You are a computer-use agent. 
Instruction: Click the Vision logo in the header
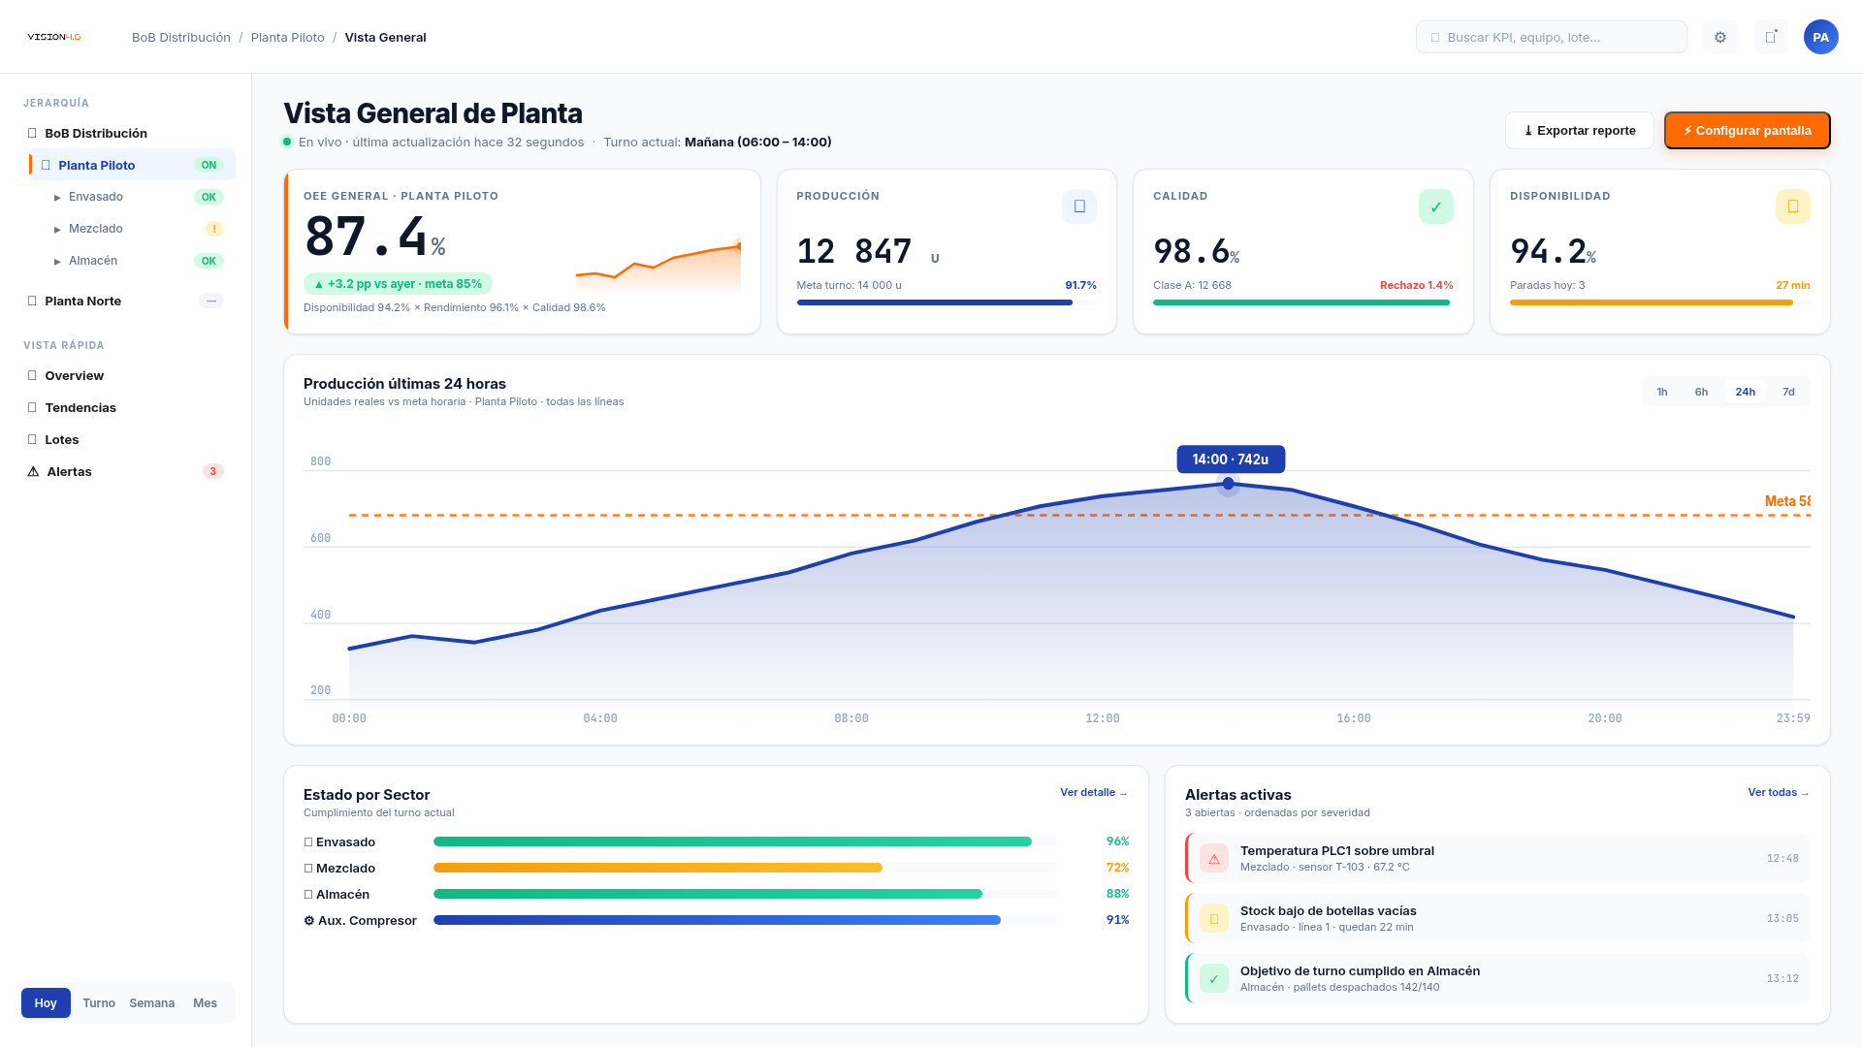pyautogui.click(x=54, y=37)
